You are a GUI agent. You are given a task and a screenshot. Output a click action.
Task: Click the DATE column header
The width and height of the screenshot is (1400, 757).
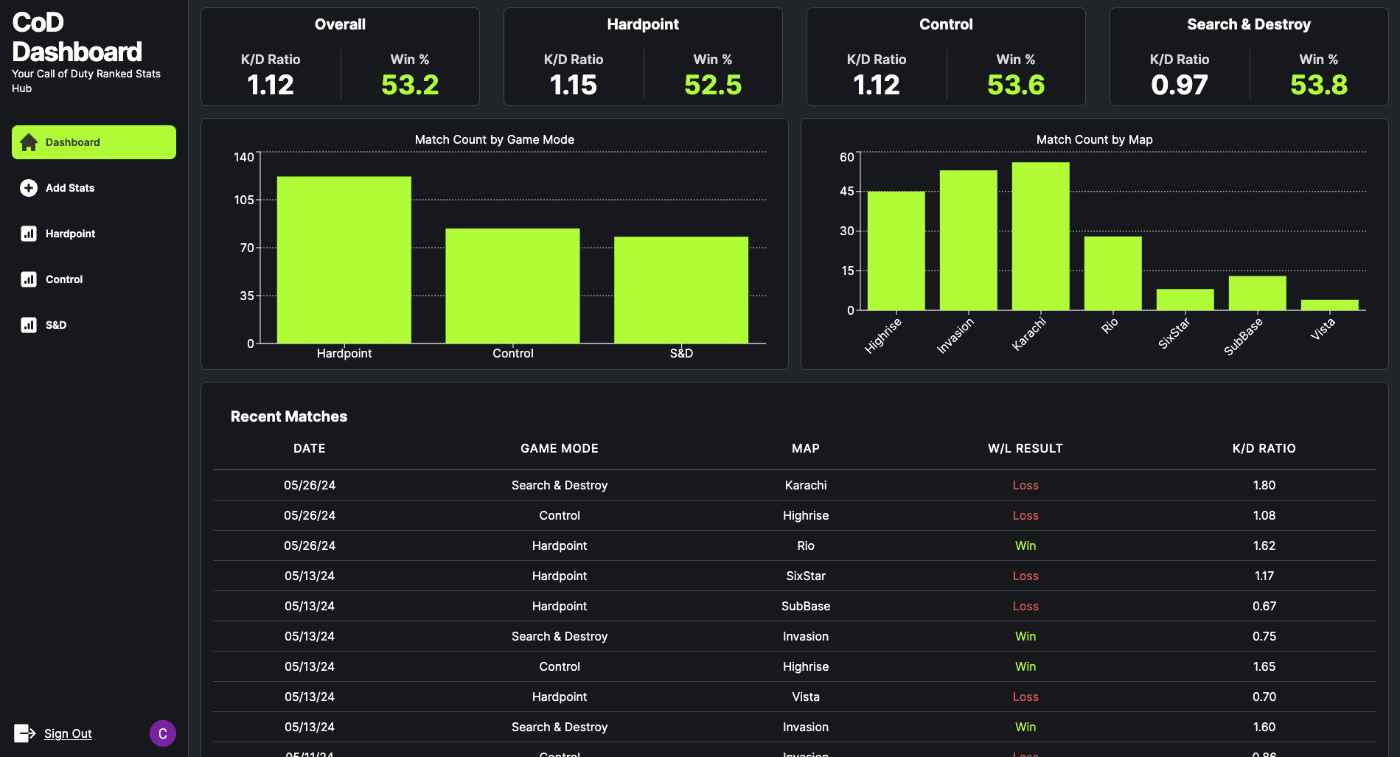coord(309,448)
